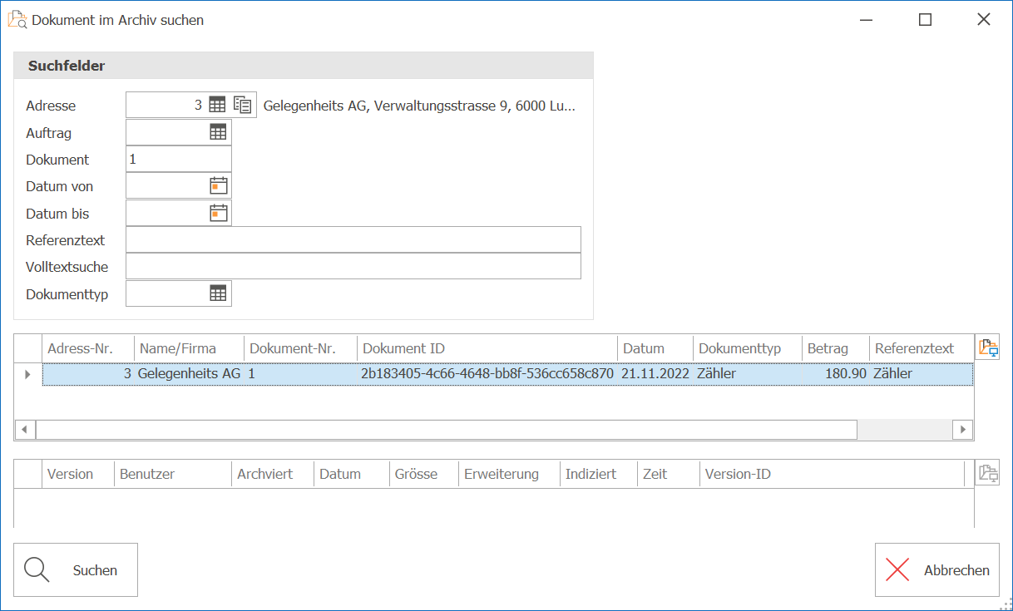This screenshot has height=611, width=1013.
Task: Click the Zähler cell under Dokumenttyp
Action: (x=747, y=374)
